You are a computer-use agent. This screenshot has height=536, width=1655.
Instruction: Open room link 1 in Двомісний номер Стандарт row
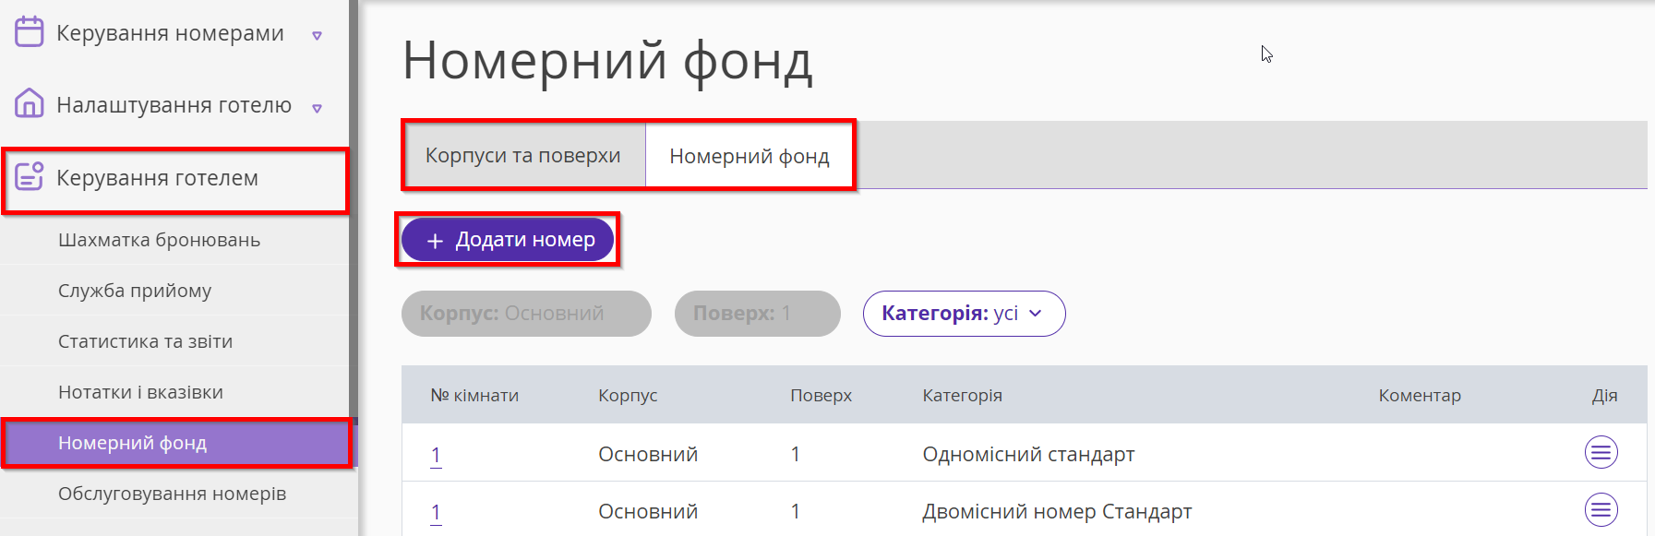436,512
